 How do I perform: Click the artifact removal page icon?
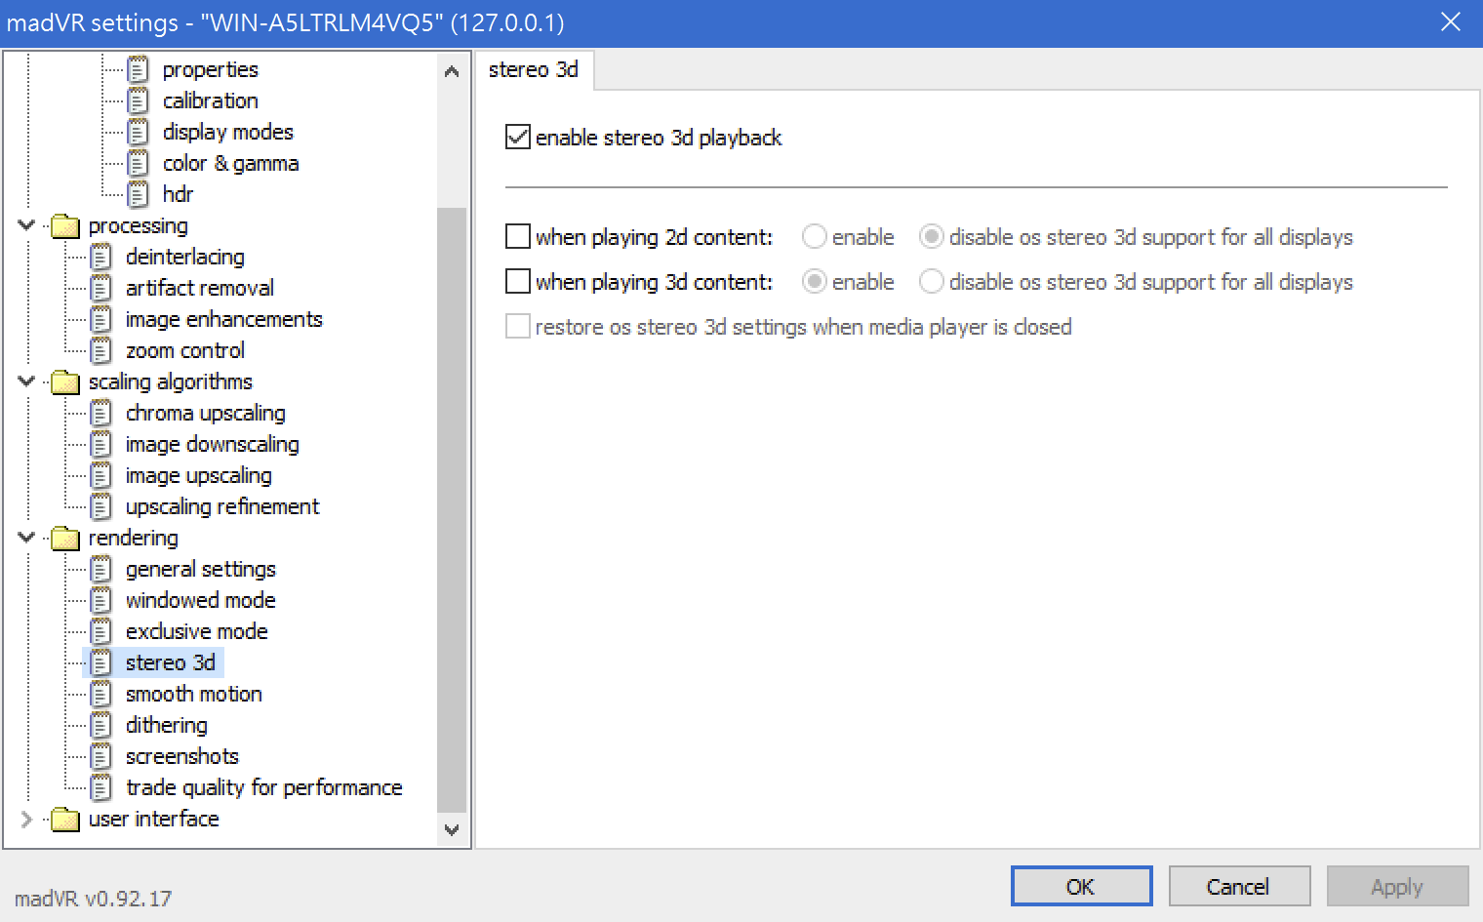pyautogui.click(x=101, y=288)
